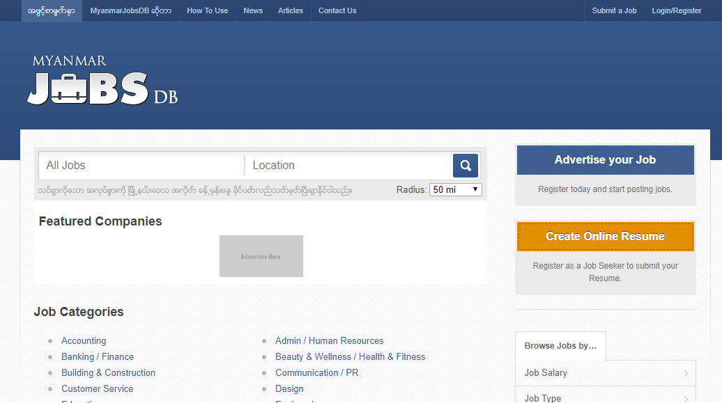The image size is (722, 403).
Task: Open the Radius 50 mi dropdown
Action: pyautogui.click(x=455, y=189)
